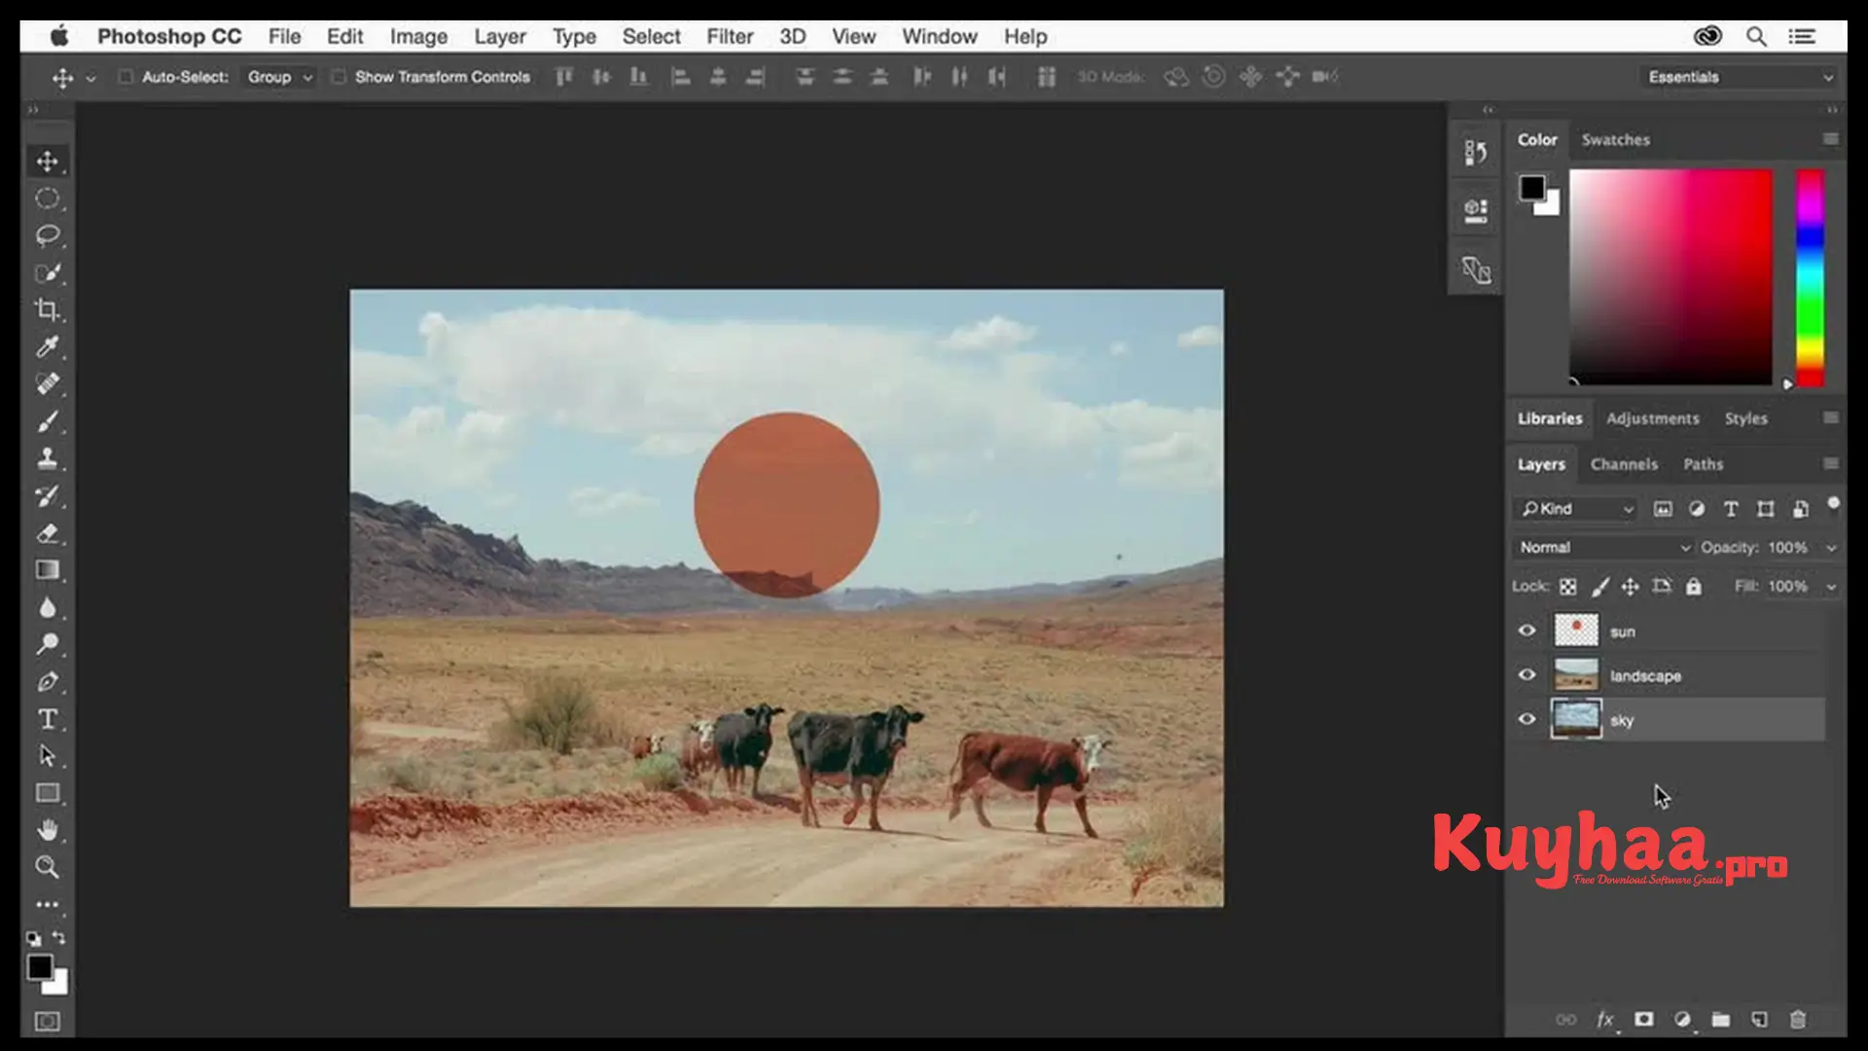
Task: Open macOS Spotlight search
Action: point(1756,36)
